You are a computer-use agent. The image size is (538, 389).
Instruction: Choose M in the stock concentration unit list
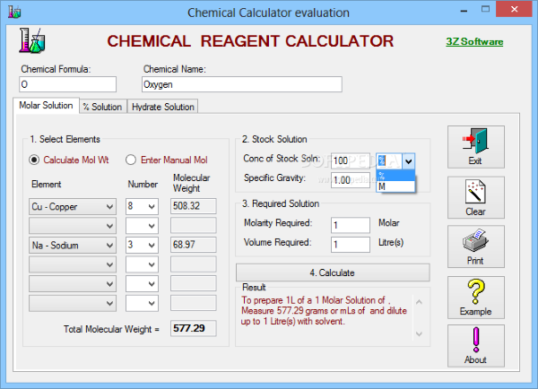pos(395,186)
